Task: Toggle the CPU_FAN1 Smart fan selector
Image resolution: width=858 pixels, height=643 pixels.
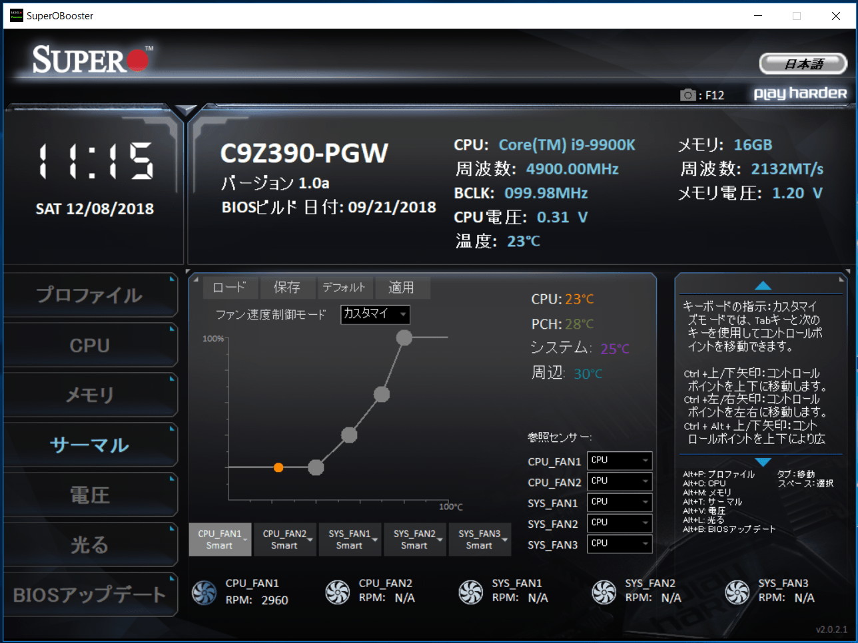Action: pyautogui.click(x=220, y=539)
